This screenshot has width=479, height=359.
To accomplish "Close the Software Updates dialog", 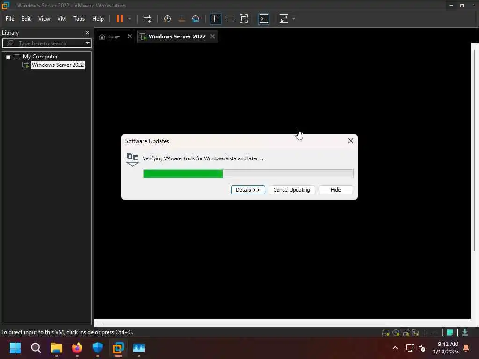I will click(x=351, y=141).
